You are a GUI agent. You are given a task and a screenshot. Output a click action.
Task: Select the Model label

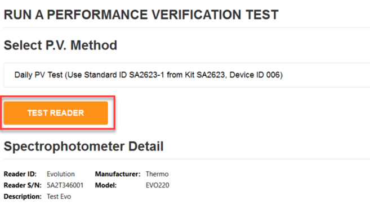pyautogui.click(x=106, y=185)
